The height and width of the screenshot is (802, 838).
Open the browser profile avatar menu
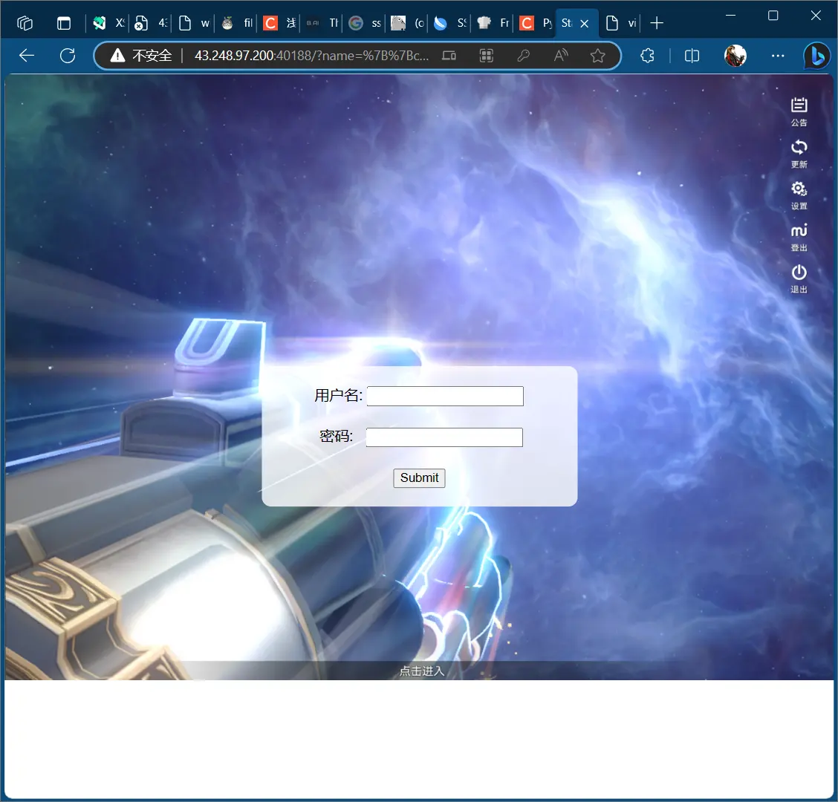pyautogui.click(x=735, y=56)
